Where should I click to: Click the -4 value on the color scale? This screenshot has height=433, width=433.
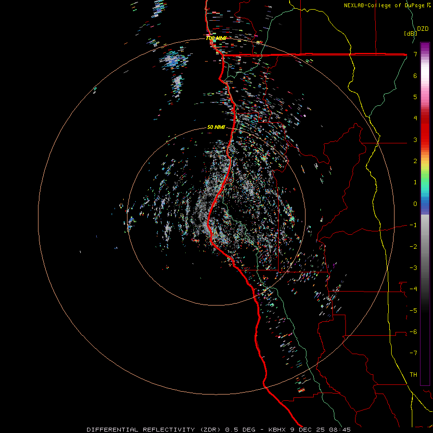pos(413,289)
